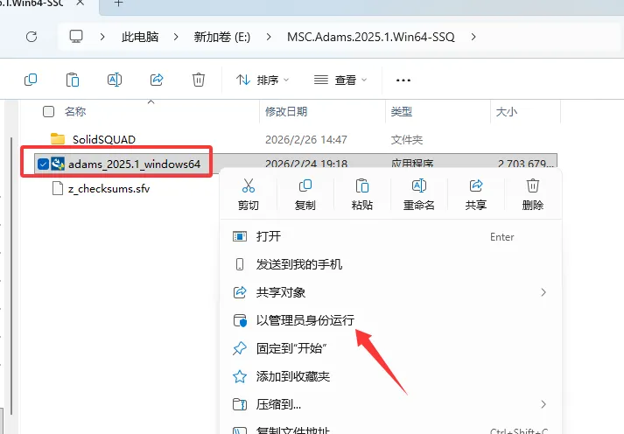624x434 pixels.
Task: Click the refresh icon in the address bar
Action: click(x=32, y=37)
